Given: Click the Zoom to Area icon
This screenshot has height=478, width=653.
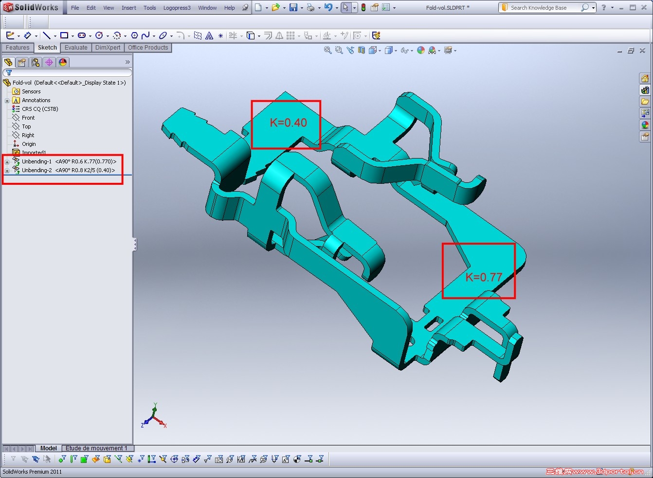Looking at the screenshot, I should (x=339, y=50).
